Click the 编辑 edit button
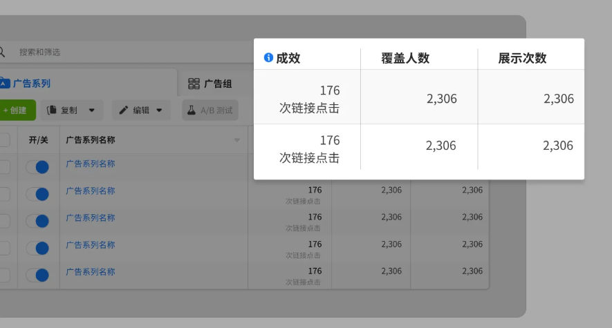612x328 pixels. tap(140, 110)
